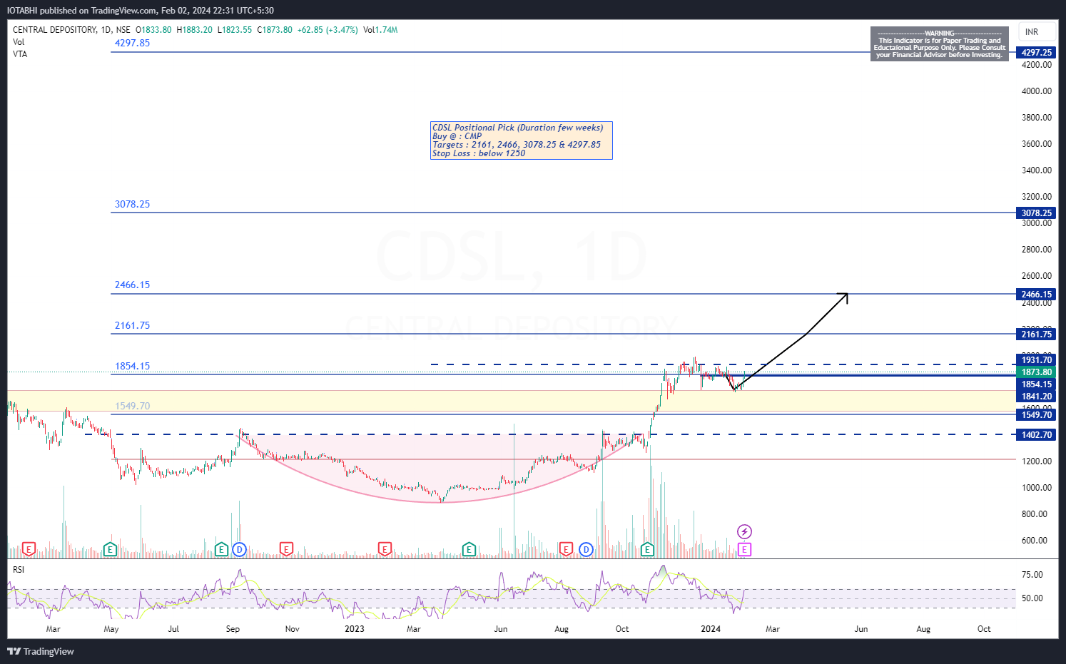Click the red earnings E marker before Mar 2022
The height and width of the screenshot is (664, 1066).
29,549
